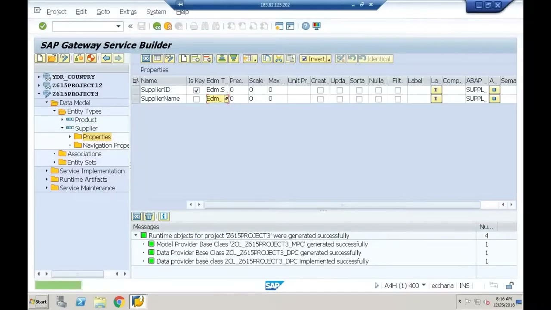
Task: Enable Filterable checkbox for SupplierName
Action: (398, 99)
